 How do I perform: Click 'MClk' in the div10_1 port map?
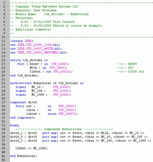tap(105, 133)
